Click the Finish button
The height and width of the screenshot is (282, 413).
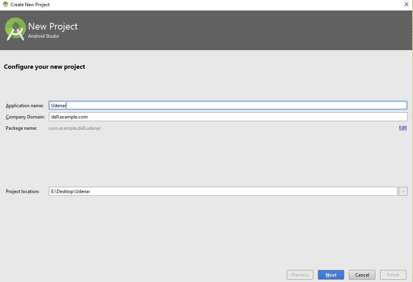coord(393,275)
